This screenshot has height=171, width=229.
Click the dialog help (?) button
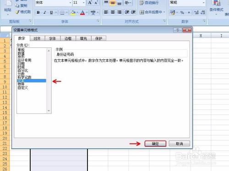pyautogui.click(x=178, y=30)
